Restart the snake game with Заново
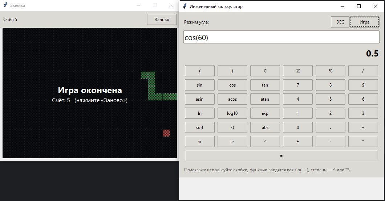This screenshot has width=385, height=201. tap(162, 20)
